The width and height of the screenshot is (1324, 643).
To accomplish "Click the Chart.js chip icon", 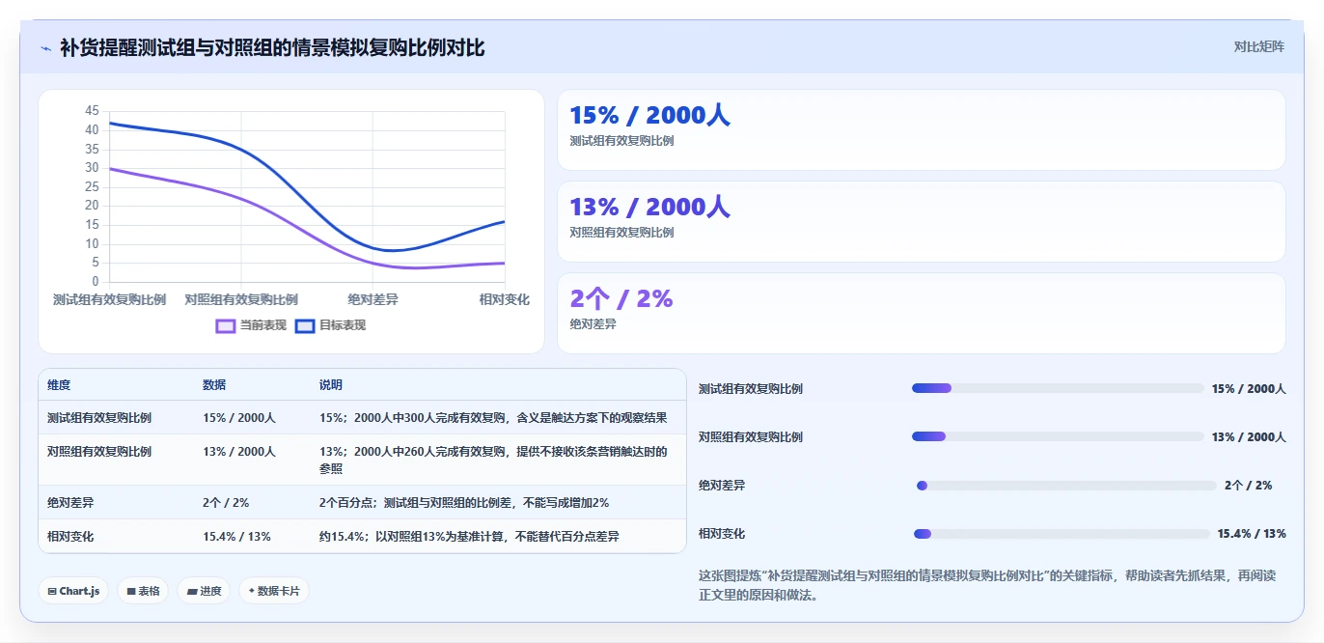I will 52,591.
